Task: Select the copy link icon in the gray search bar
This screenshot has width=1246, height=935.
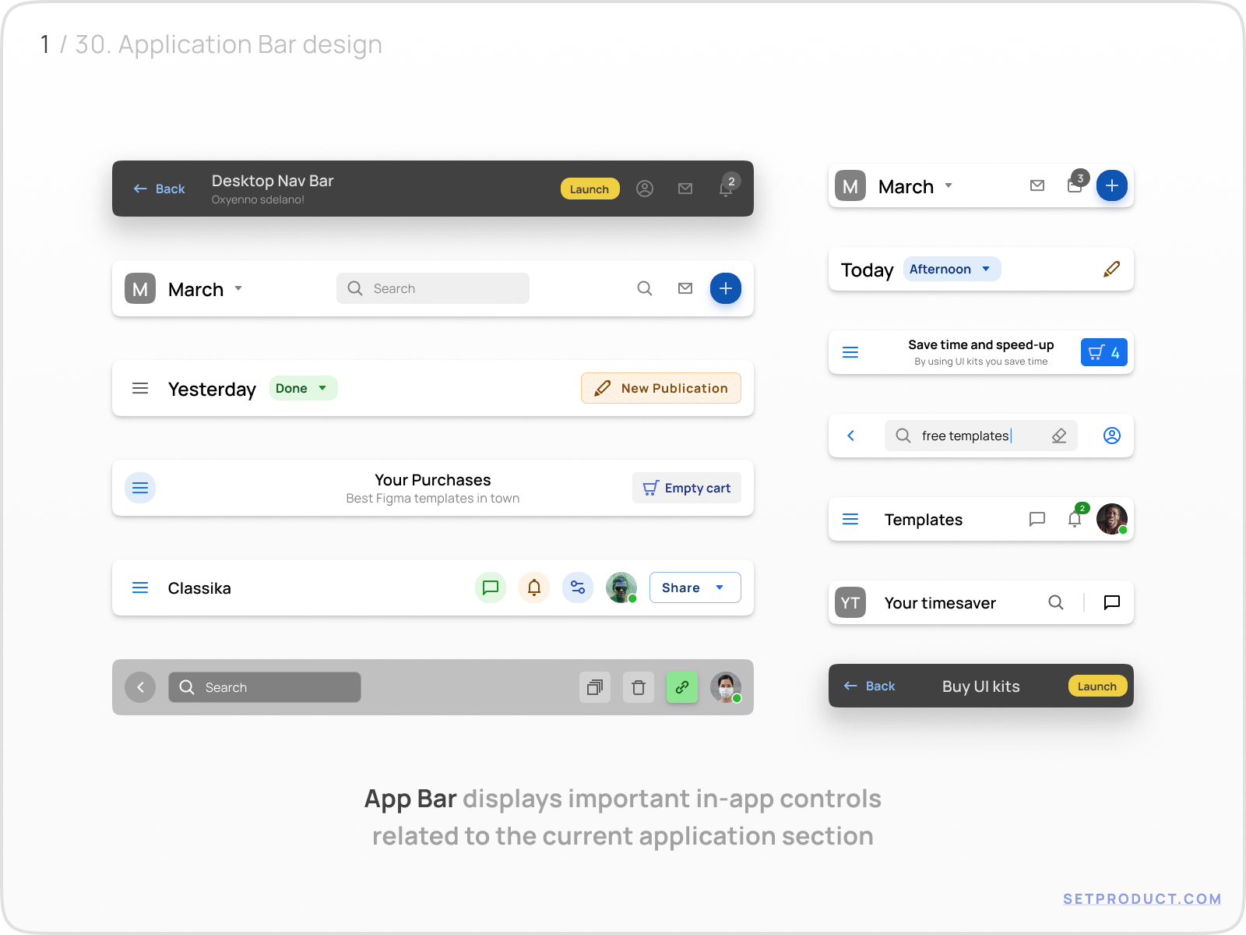Action: point(681,687)
